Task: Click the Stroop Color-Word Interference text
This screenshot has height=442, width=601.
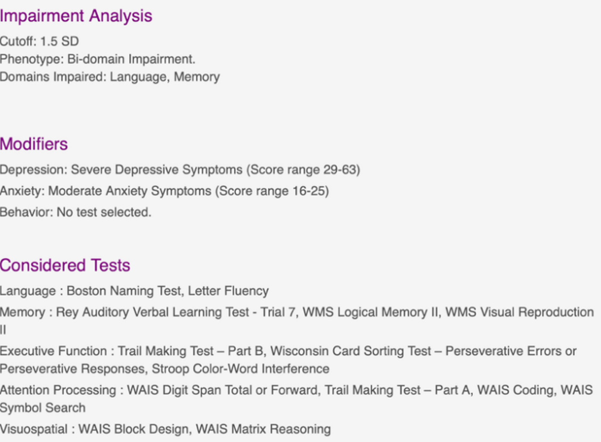Action: 241,369
